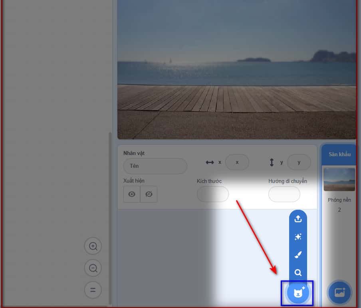Viewport: 361px width, 308px height.
Task: Click the sprite name field labeled Tên
Action: (155, 166)
